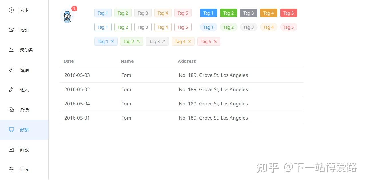Viewport: 366px width, 182px height.
Task: Click the sliders icon beside 滚动条
Action: tap(11, 50)
